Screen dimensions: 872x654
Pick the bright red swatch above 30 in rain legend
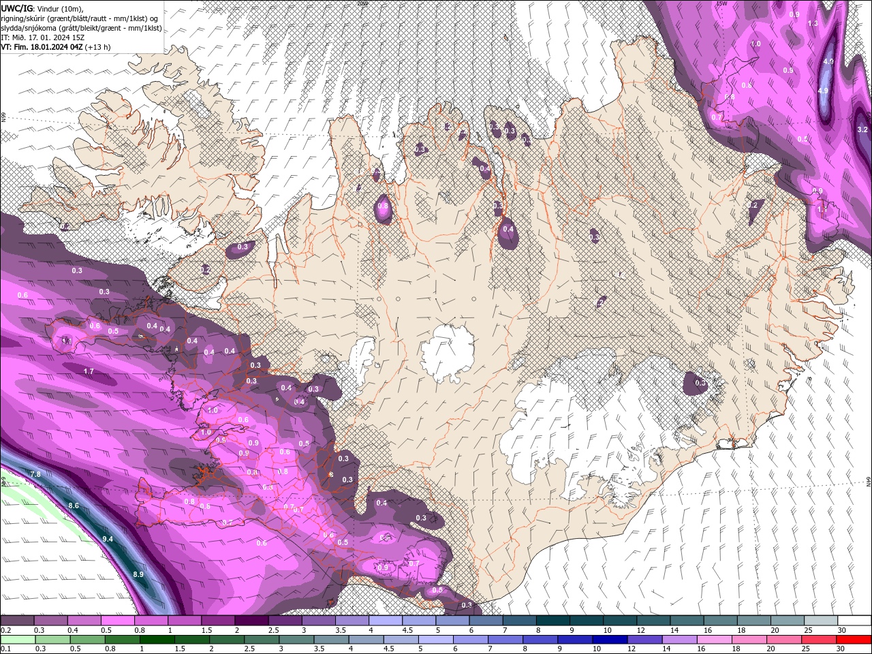tap(854, 639)
